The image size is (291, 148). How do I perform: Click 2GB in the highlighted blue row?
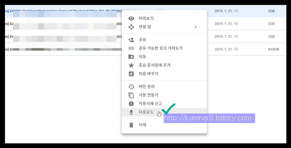(271, 11)
